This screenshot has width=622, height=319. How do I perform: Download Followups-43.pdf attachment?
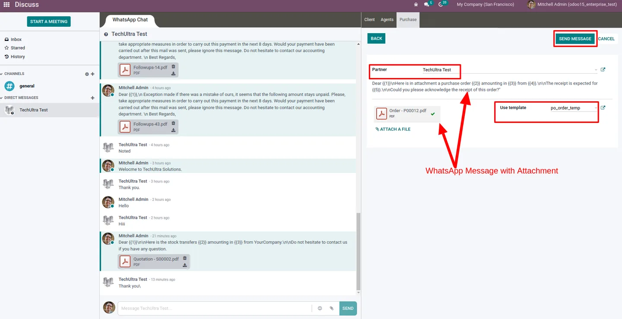click(x=173, y=130)
